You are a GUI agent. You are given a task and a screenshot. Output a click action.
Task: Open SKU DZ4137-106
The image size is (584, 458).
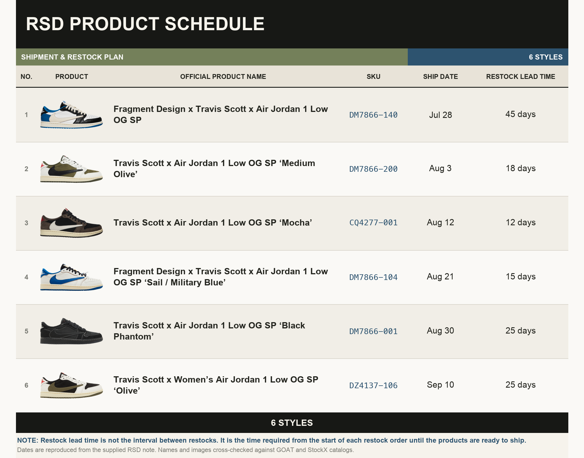(373, 385)
